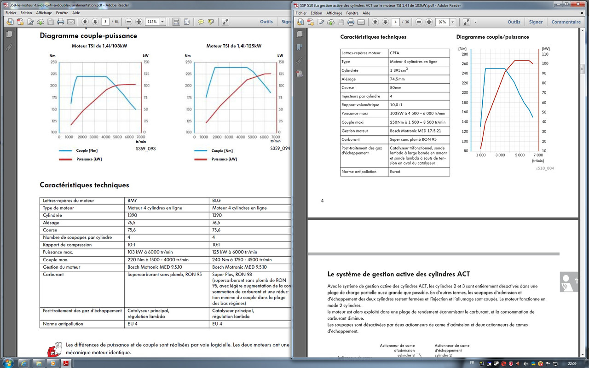Open the Outils pane in the right window
589x368 pixels.
(514, 22)
